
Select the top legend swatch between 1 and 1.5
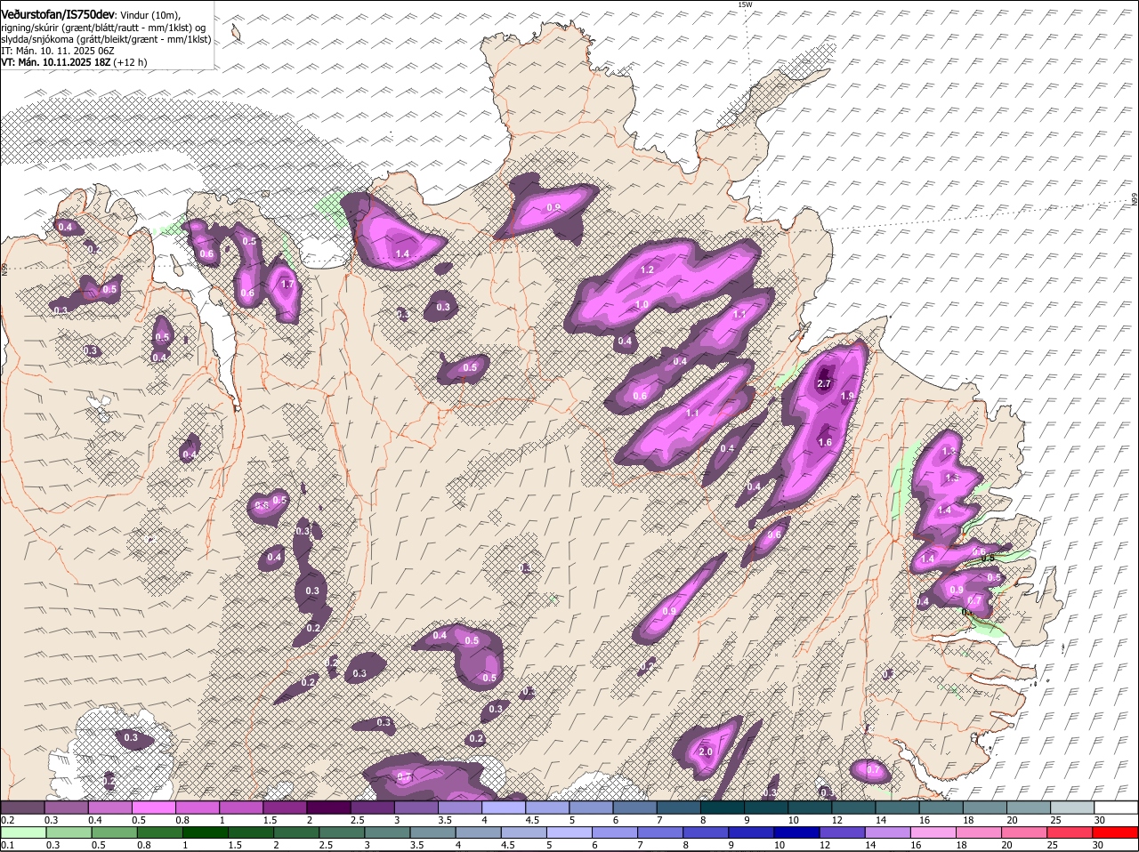pos(241,808)
